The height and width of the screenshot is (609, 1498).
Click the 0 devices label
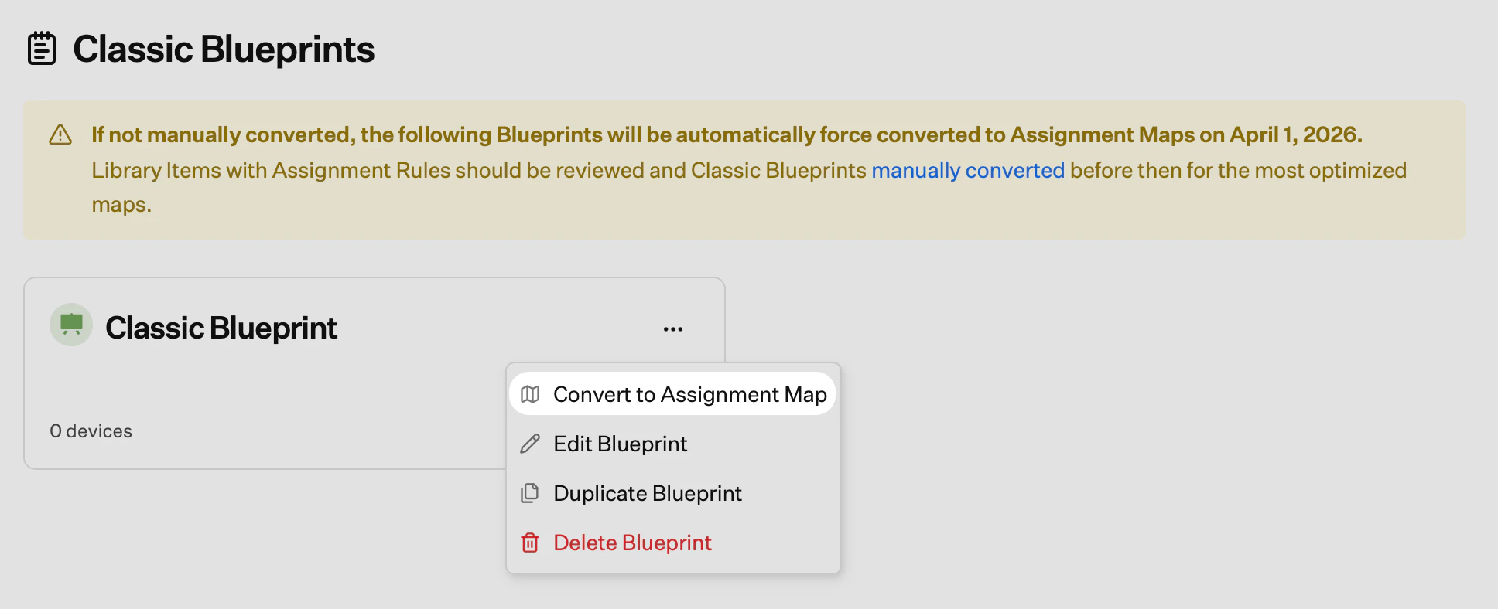[x=91, y=430]
